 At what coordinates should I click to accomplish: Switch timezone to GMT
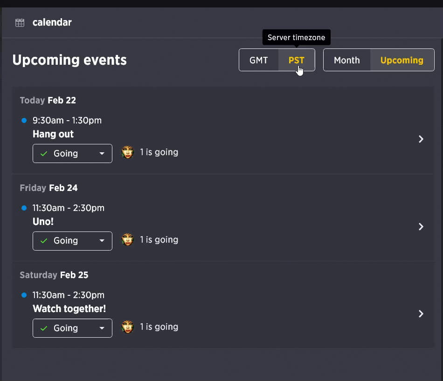(258, 60)
